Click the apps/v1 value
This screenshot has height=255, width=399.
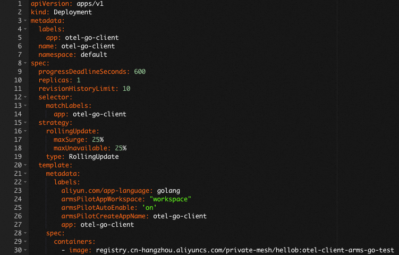point(90,4)
